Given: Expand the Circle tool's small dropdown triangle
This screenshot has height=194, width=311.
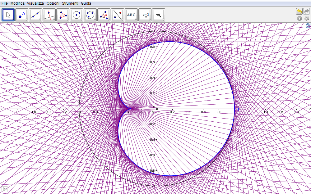Looking at the screenshot, I should click(x=81, y=20).
